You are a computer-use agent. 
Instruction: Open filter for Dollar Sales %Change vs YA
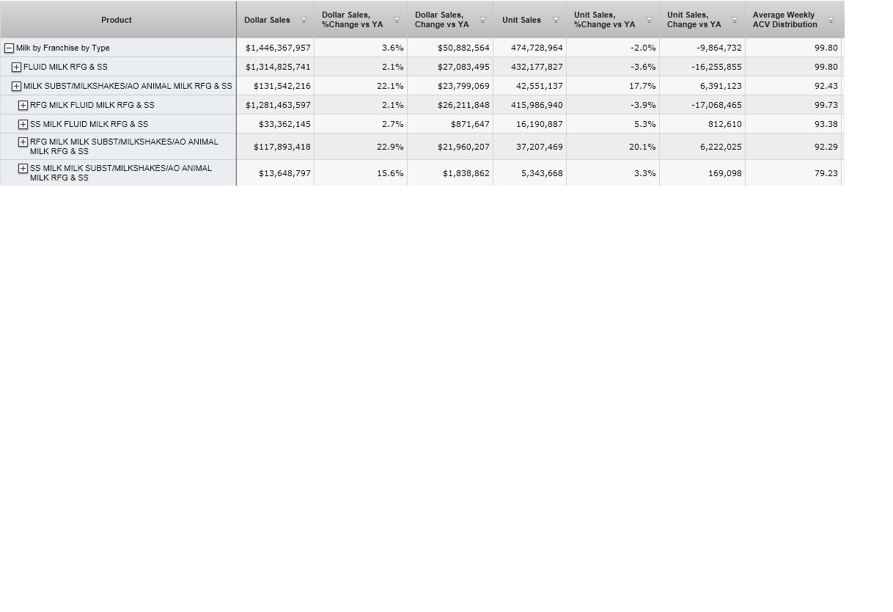tap(397, 20)
